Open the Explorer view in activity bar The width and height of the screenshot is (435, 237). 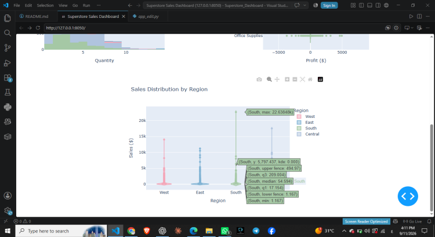(8, 18)
